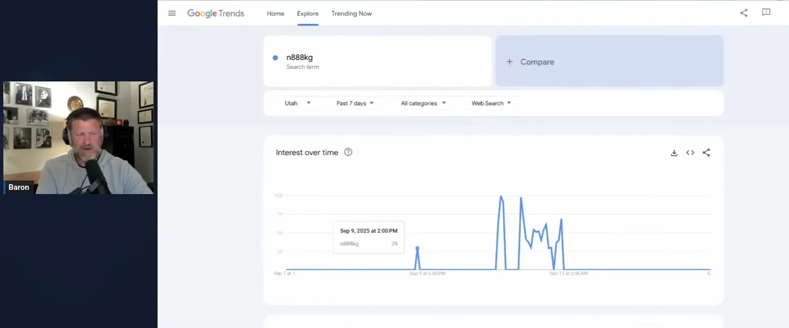
Task: Add a comparison term via Compare
Action: pyautogui.click(x=610, y=61)
